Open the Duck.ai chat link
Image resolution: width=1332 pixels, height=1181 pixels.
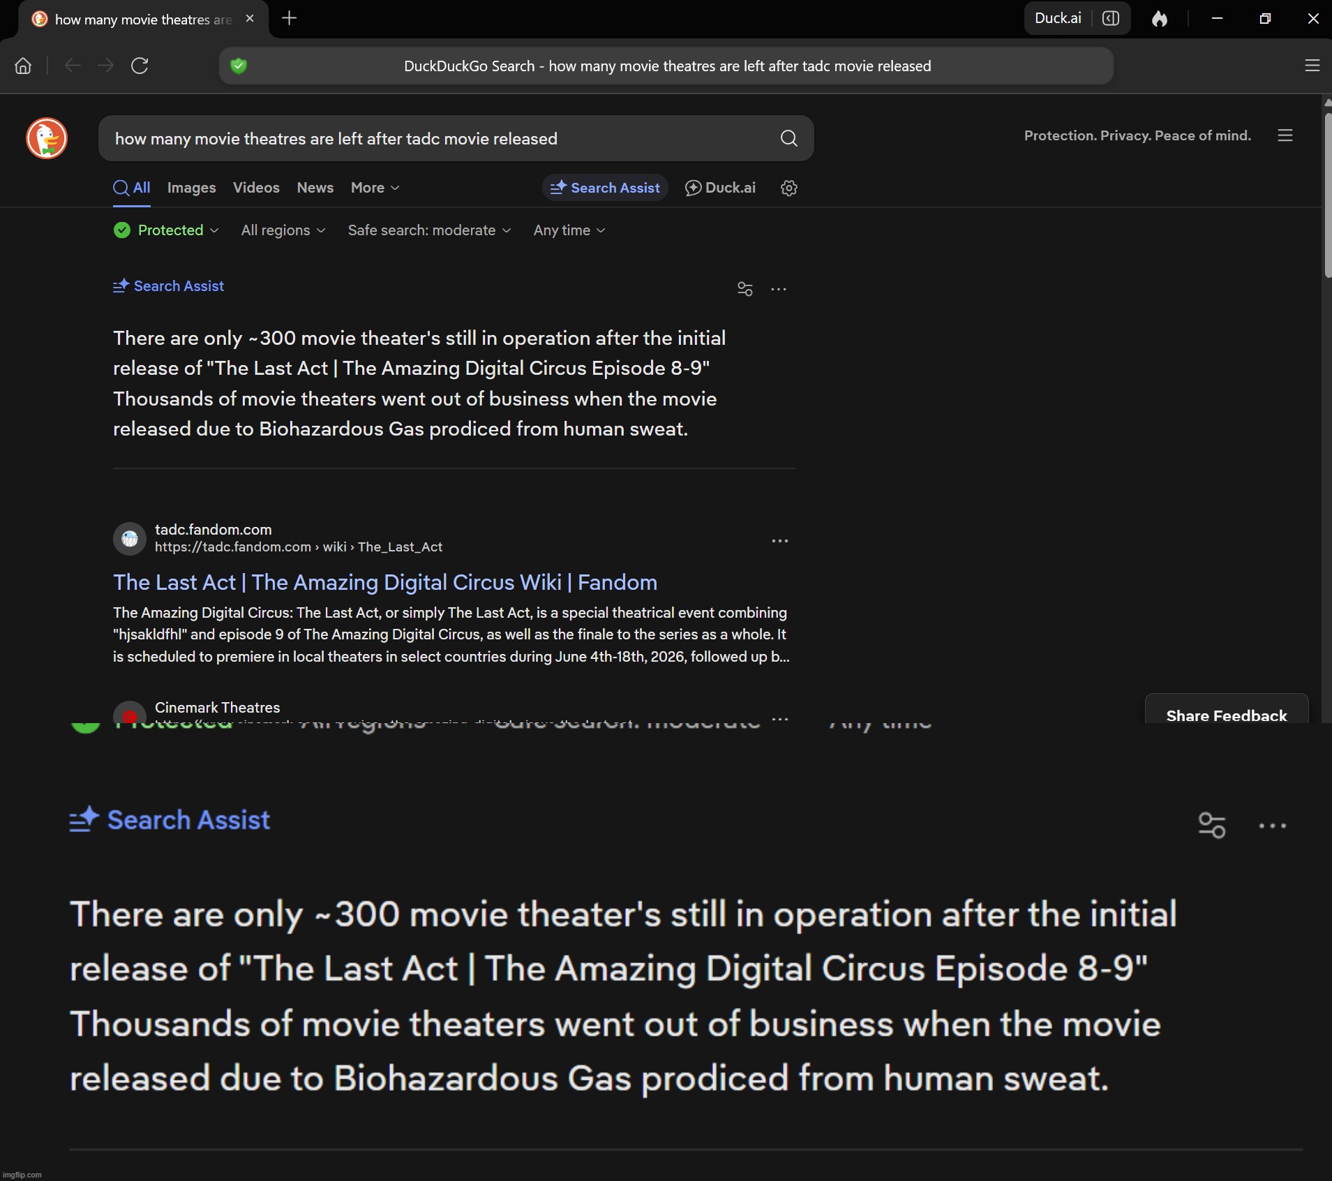(x=721, y=188)
